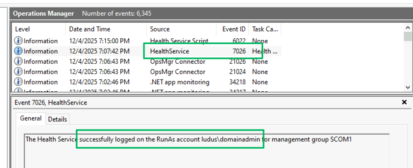Click the info icon on the HealthService 7026 row
The height and width of the screenshot is (168, 413).
19,51
